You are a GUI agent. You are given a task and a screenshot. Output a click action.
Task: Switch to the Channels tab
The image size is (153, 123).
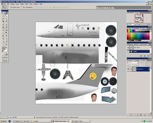[x=137, y=60]
